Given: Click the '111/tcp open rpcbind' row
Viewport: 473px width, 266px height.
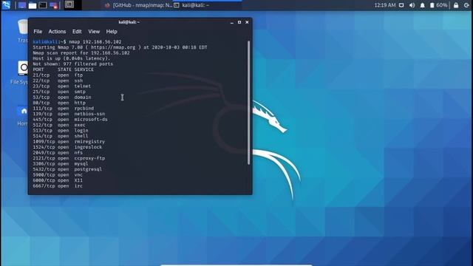Looking at the screenshot, I should coord(64,109).
